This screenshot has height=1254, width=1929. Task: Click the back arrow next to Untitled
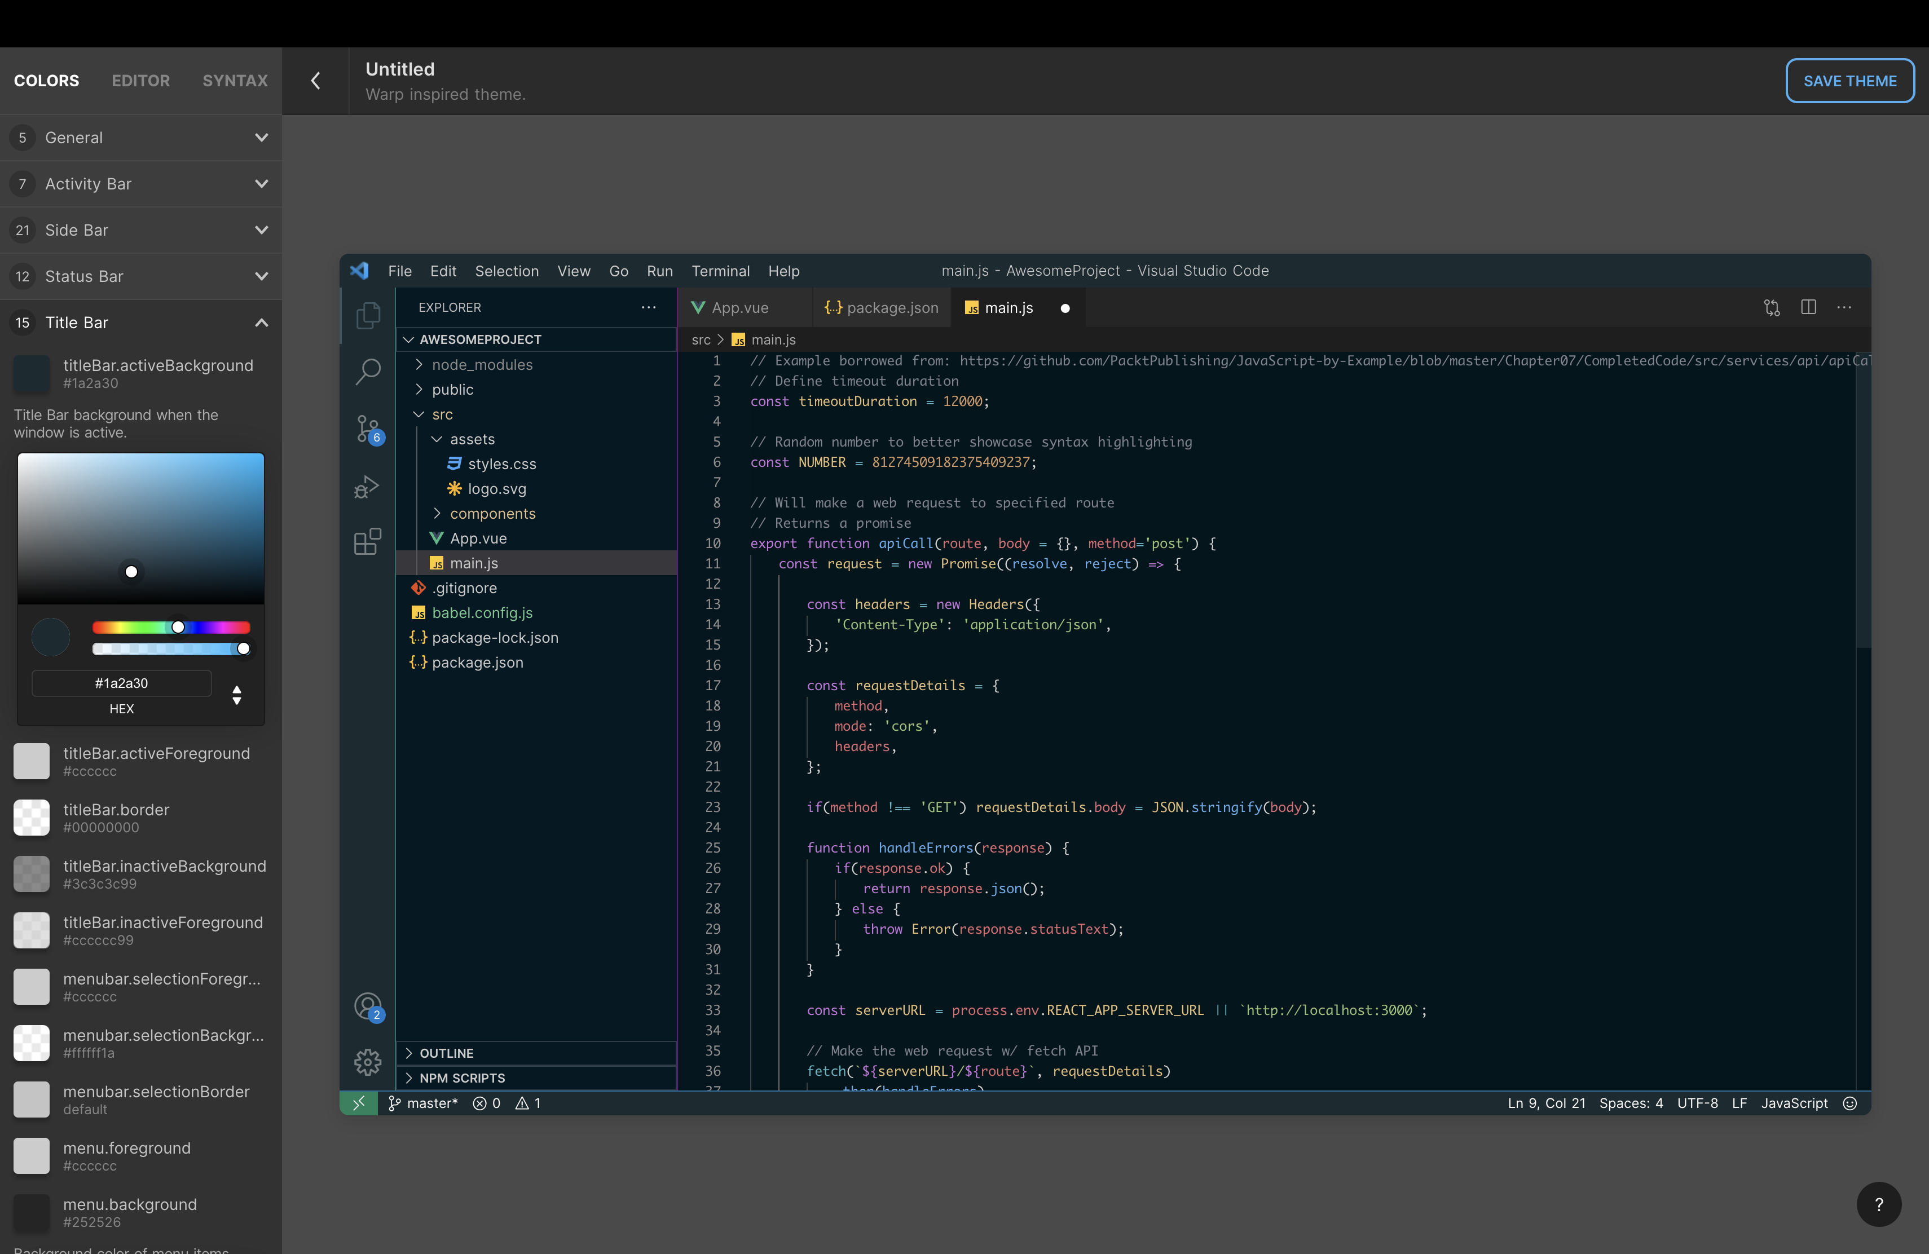click(x=315, y=81)
